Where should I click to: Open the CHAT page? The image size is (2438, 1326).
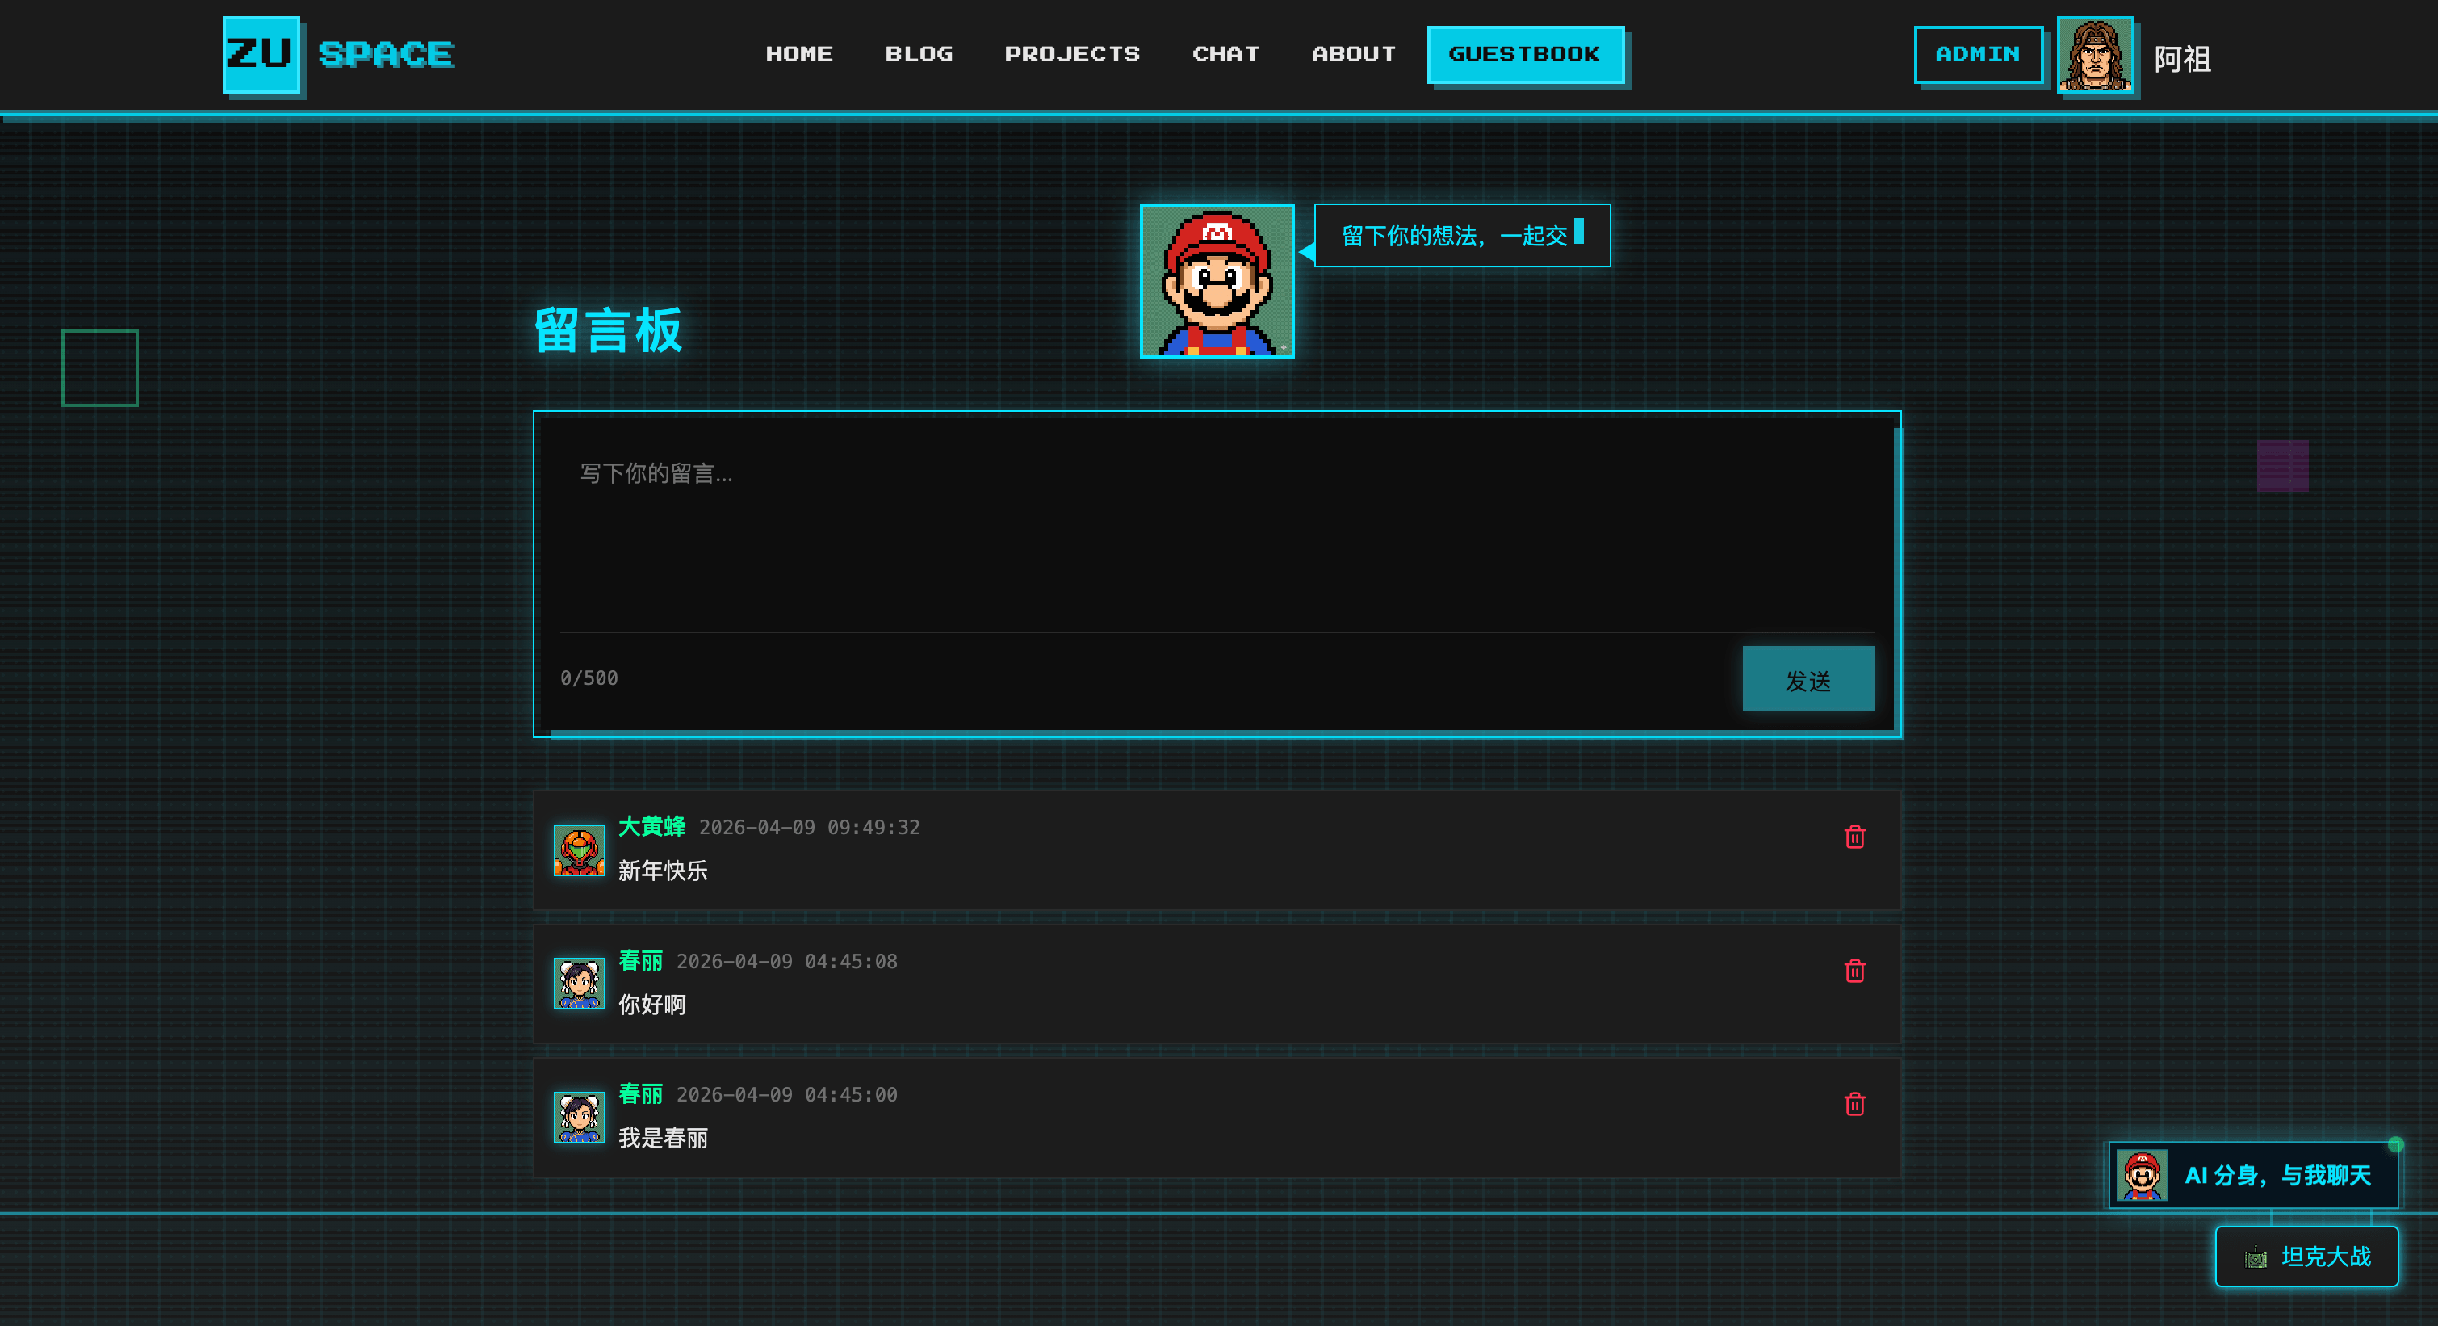click(1225, 54)
